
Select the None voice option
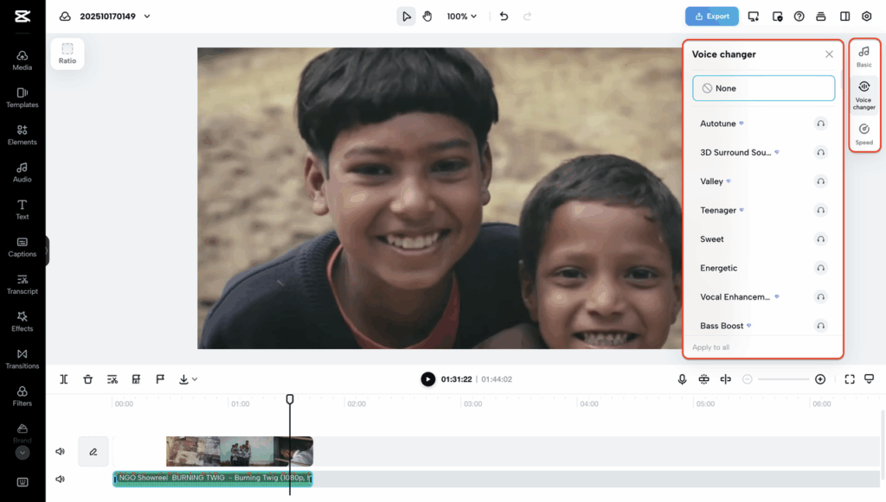click(763, 88)
